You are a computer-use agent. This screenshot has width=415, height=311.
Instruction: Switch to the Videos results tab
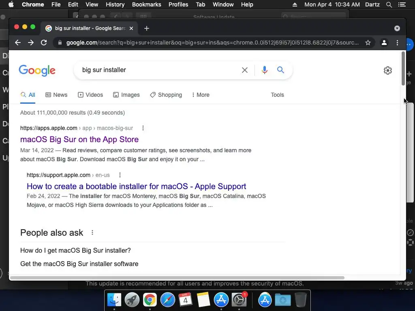click(x=90, y=95)
